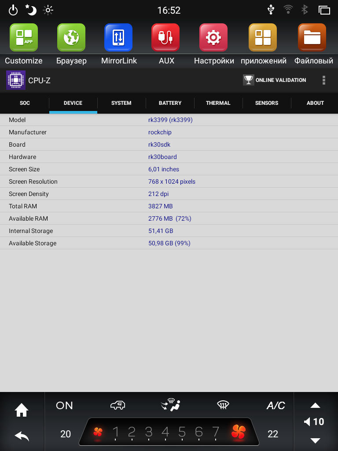Tap the volume speaker level 10
This screenshot has height=451, width=338.
[314, 422]
